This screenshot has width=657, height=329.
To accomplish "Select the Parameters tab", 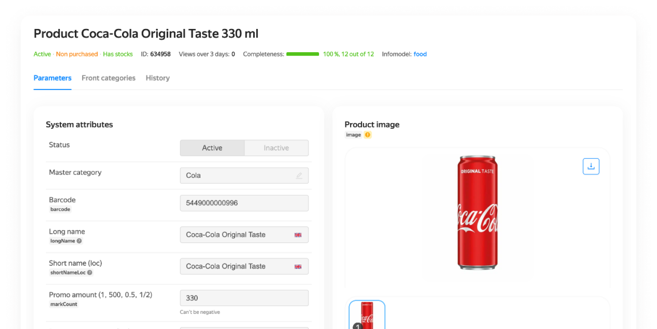I will pos(52,78).
